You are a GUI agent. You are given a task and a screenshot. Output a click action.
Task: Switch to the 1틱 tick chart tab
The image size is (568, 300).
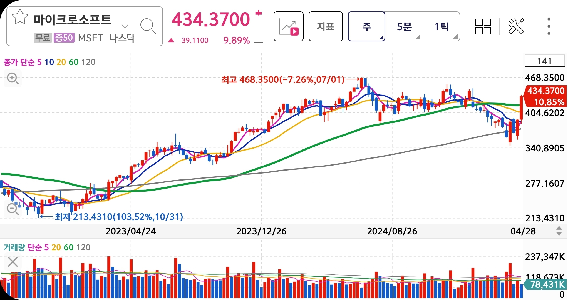(441, 27)
